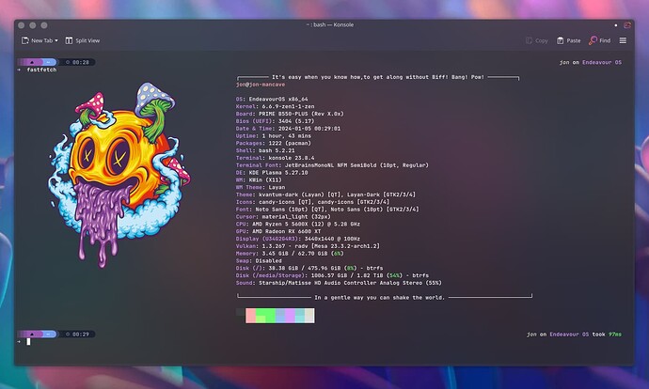Click the '00:28' prompt time indicator
Viewport: 649px width, 389px height.
click(x=77, y=62)
